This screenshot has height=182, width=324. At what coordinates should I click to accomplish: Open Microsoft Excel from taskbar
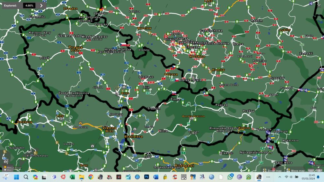[72, 177]
